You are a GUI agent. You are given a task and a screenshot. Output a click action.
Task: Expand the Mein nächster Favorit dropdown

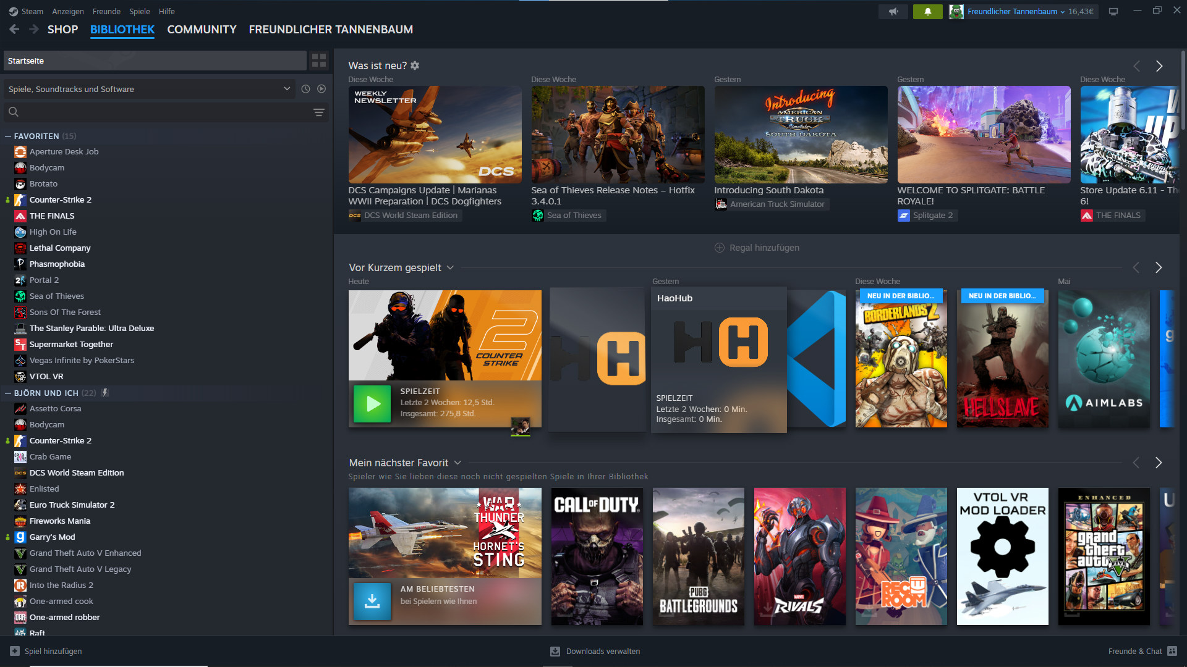pyautogui.click(x=457, y=463)
